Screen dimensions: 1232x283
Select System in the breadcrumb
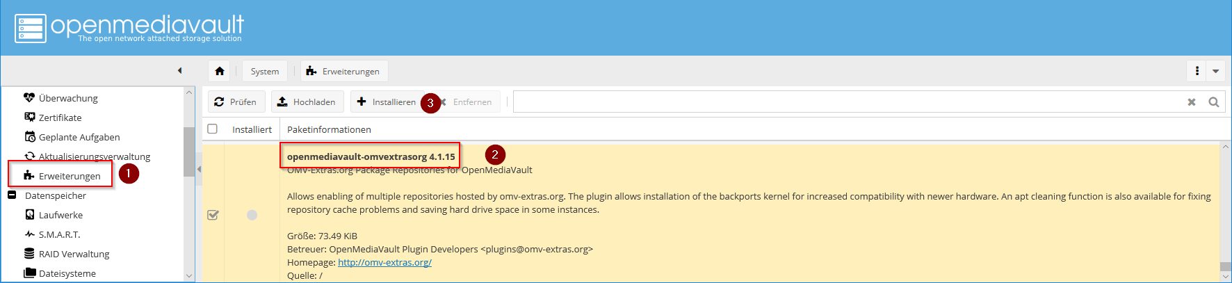pos(264,71)
